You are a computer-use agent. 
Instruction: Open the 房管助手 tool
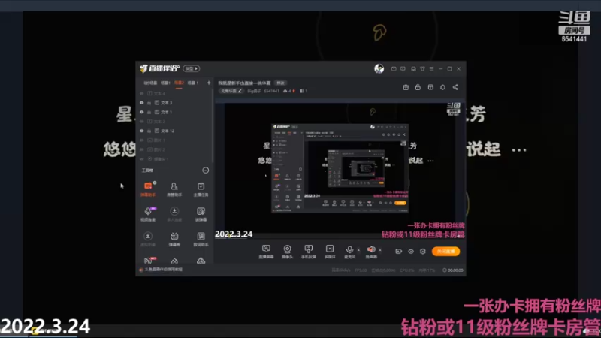click(174, 189)
